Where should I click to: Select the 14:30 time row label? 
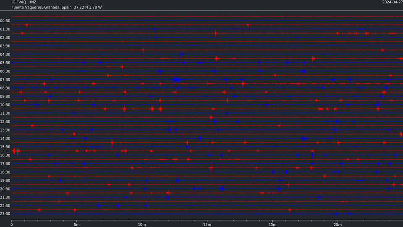point(5,138)
